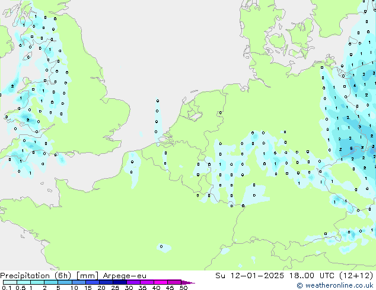
Task: Click the 0.1–0.5 mm legend color swatch
Action: click(10, 282)
